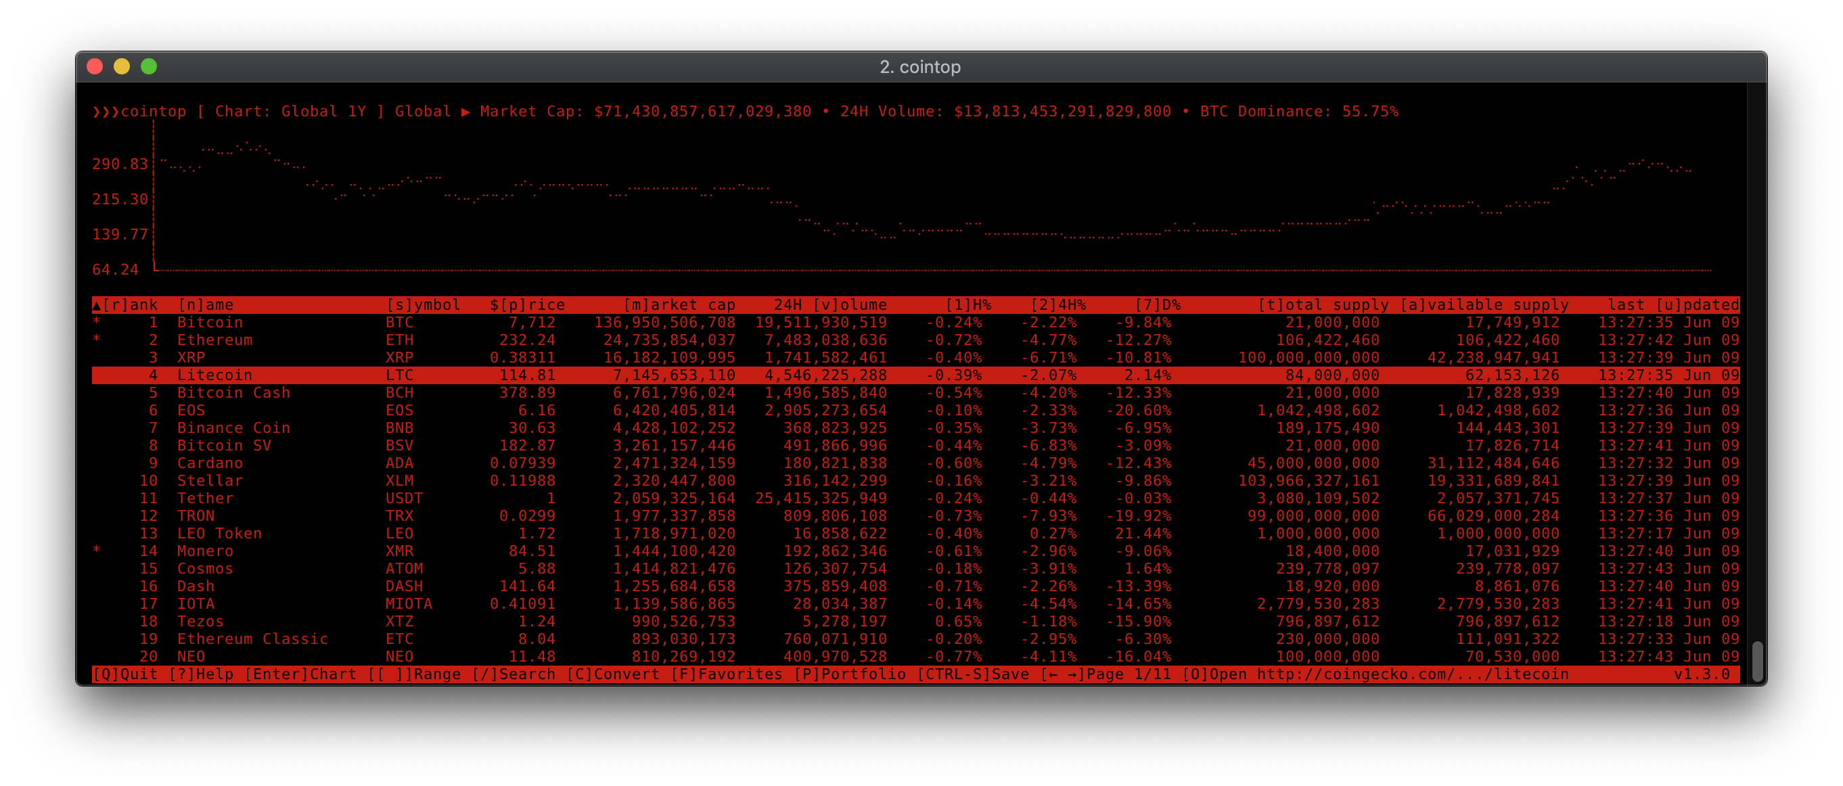Click the Chart: Global 1Y header label
The width and height of the screenshot is (1843, 786).
tap(290, 112)
